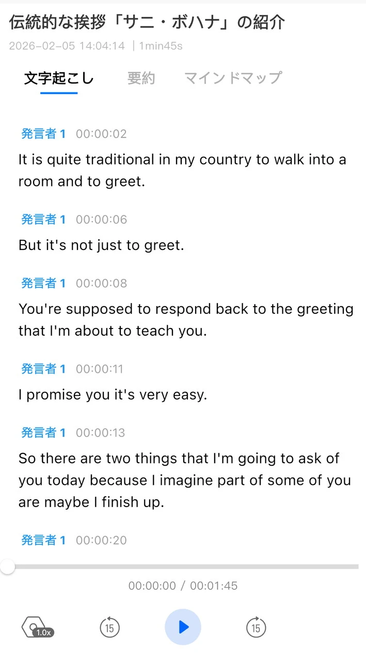
Task: Click the line "But it's not just to greet."
Action: [101, 245]
